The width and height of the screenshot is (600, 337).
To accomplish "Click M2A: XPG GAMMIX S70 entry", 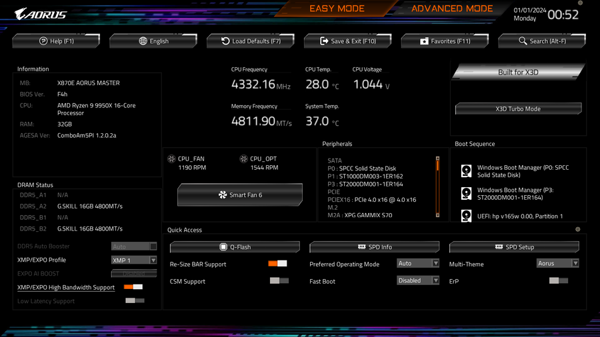I will [x=360, y=215].
